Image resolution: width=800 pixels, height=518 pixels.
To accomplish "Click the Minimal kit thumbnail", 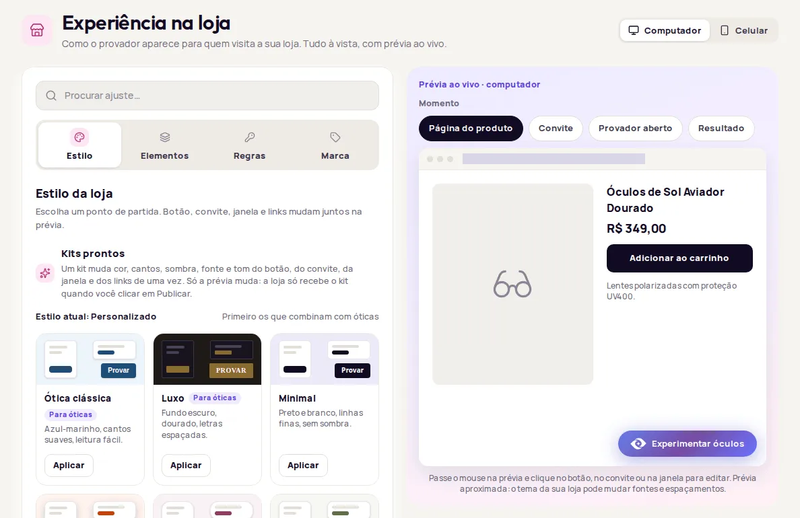I will point(325,359).
